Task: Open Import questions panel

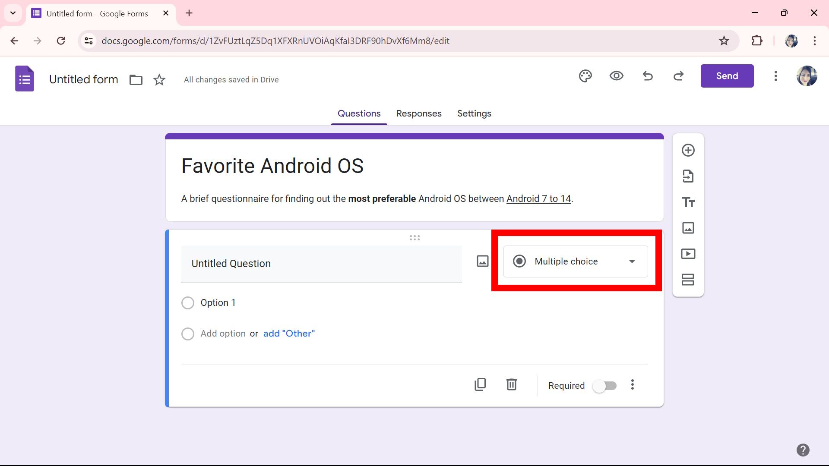Action: [688, 176]
